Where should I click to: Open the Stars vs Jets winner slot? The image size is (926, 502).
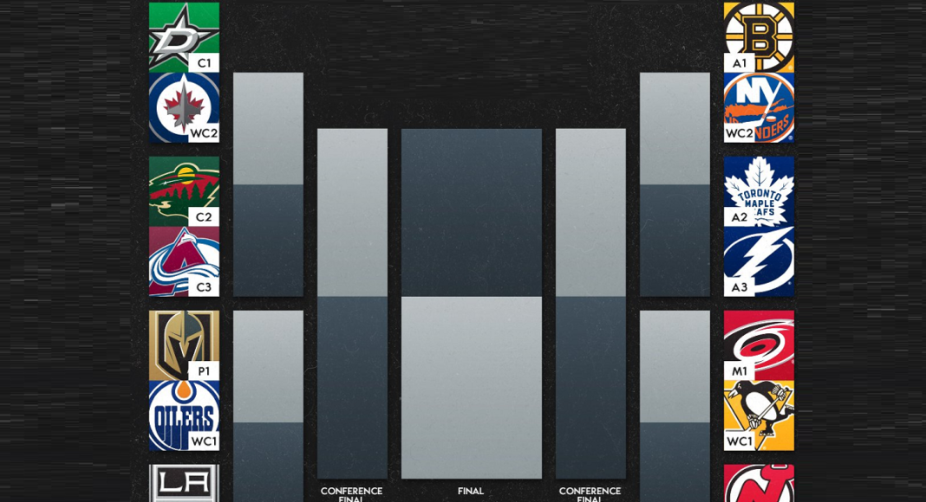[268, 128]
